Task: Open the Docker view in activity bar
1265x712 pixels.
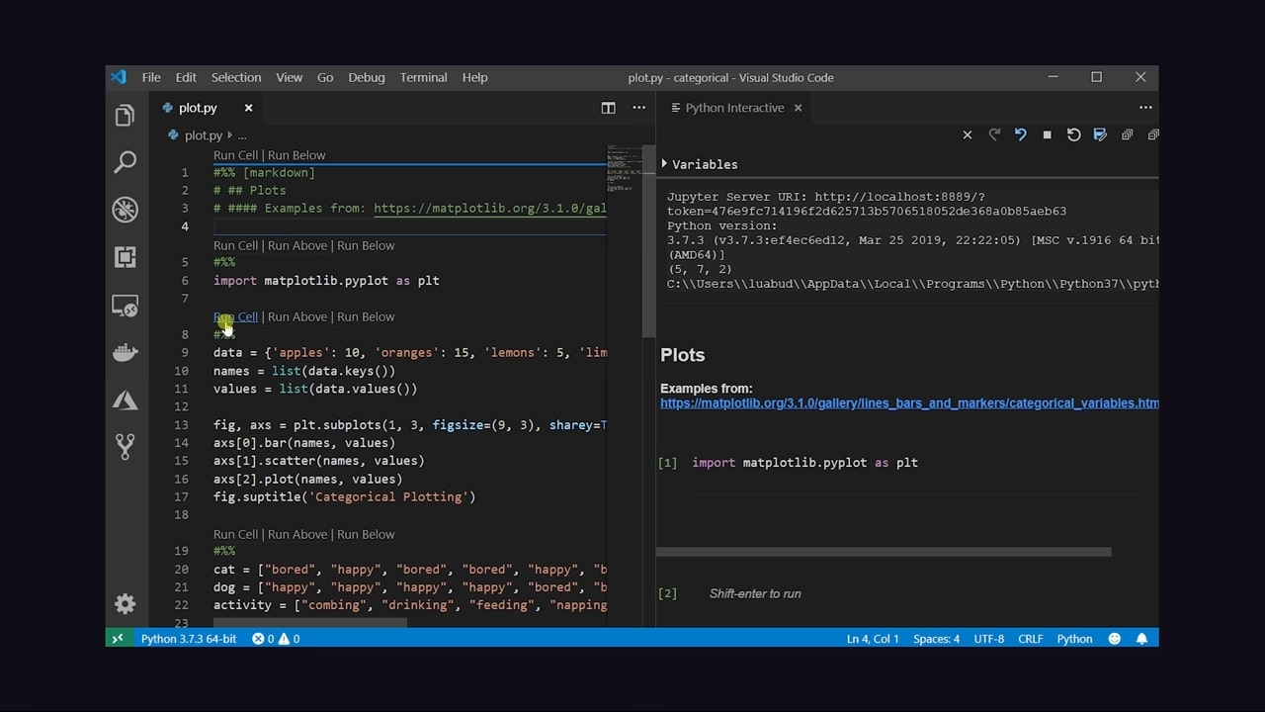Action: click(125, 353)
